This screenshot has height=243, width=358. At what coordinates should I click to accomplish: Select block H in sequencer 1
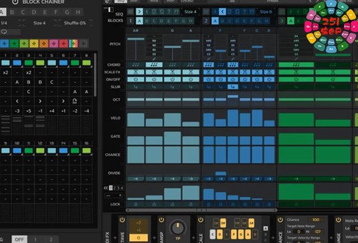(191, 21)
